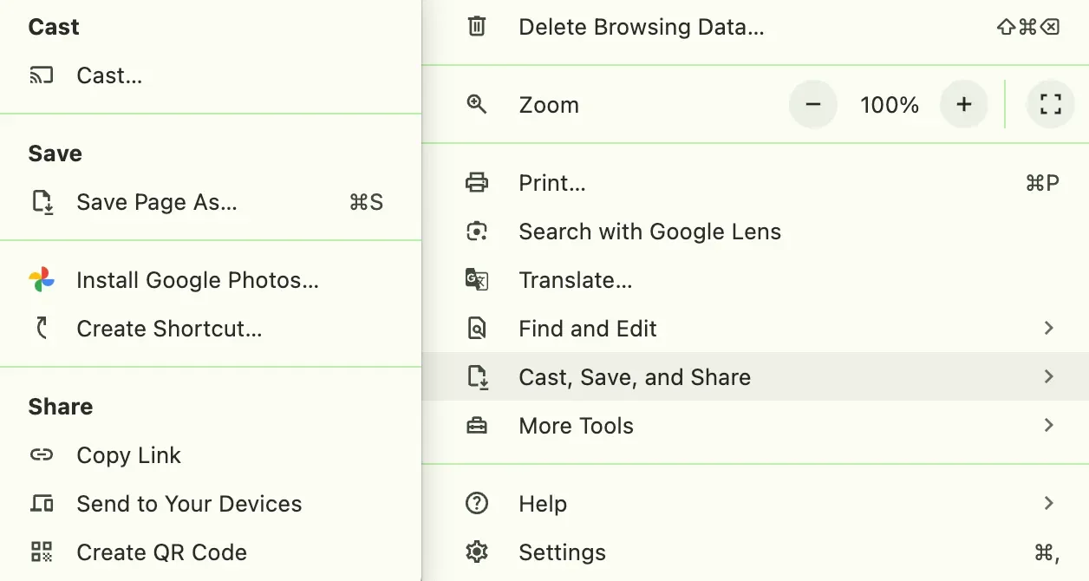Open the Find and Edit menu entry
This screenshot has height=581, width=1089.
tap(755, 329)
